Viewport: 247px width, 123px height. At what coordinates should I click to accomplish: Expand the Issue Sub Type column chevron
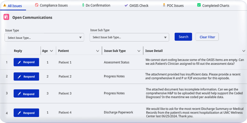pyautogui.click(x=139, y=51)
